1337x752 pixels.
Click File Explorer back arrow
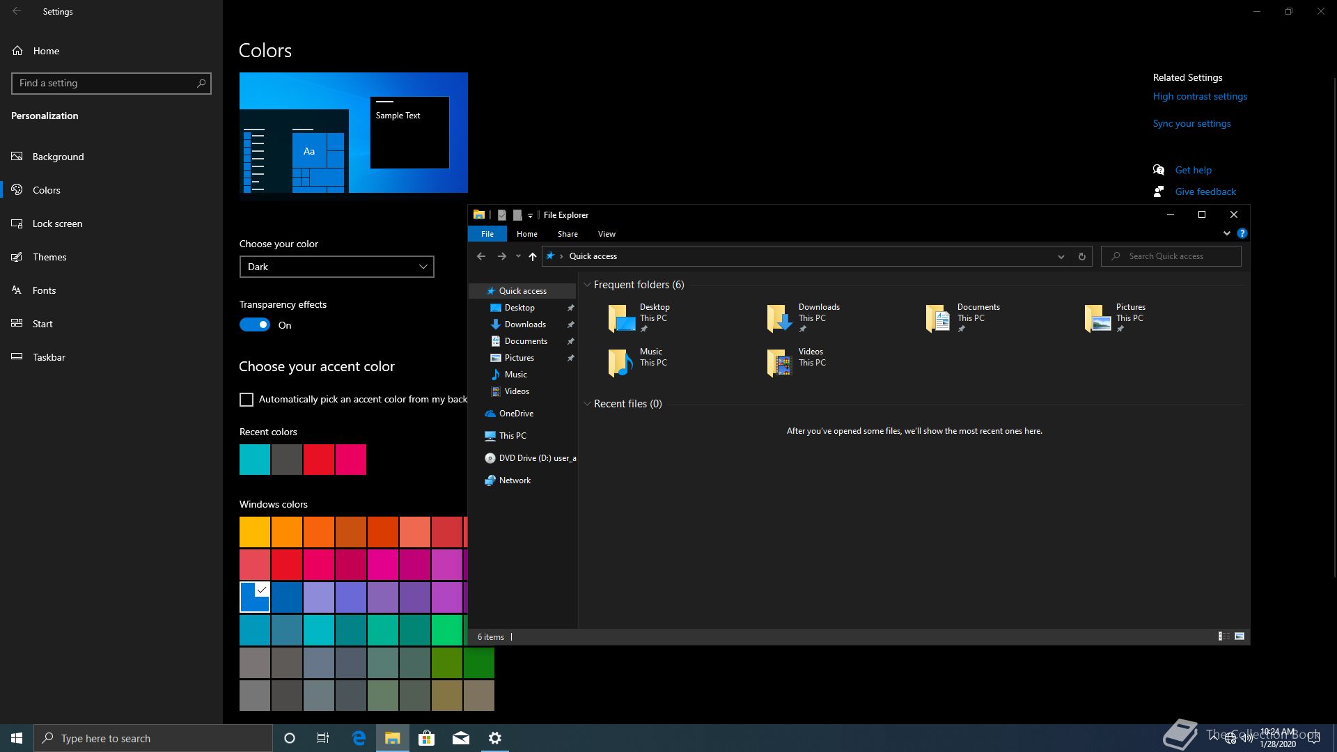(481, 256)
